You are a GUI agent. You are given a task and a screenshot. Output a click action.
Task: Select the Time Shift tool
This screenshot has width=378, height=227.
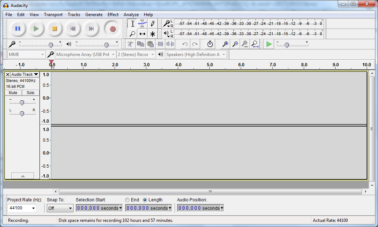tap(142, 34)
